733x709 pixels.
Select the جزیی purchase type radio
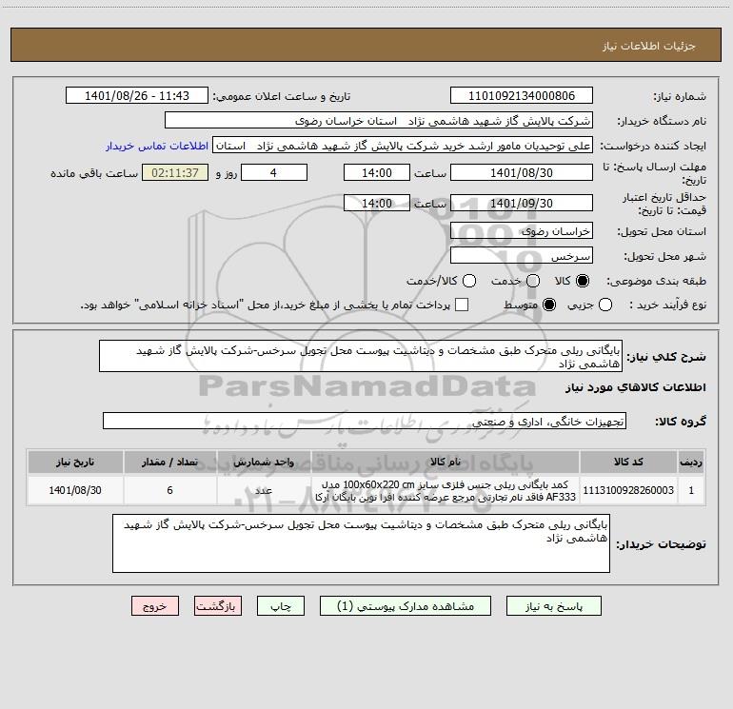click(x=604, y=305)
